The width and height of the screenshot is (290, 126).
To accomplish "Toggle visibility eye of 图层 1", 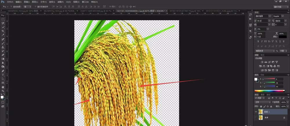I will pos(256,112).
